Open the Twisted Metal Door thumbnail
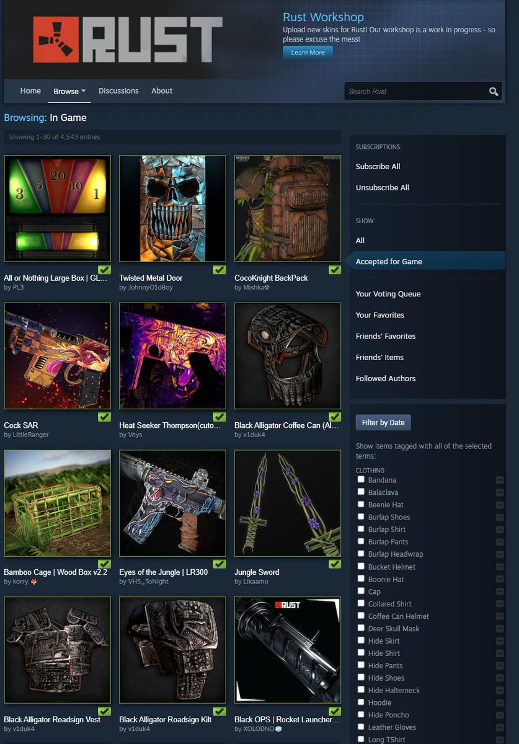Image resolution: width=519 pixels, height=744 pixels. [x=172, y=208]
